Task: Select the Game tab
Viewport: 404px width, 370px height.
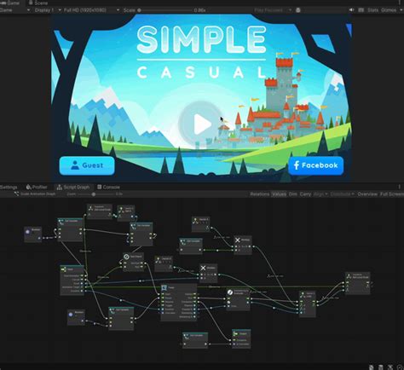Action: click(x=9, y=3)
